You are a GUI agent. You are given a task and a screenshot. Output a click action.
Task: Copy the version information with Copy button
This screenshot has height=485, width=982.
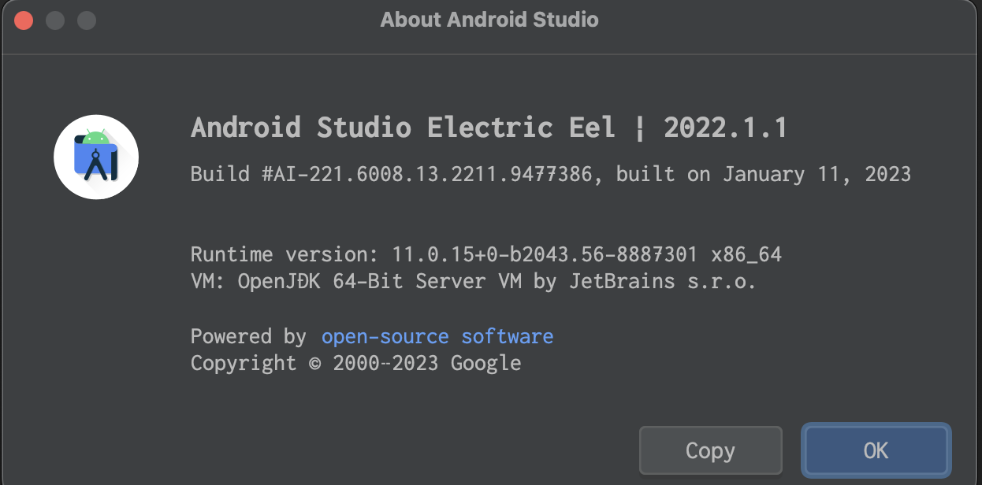(x=709, y=450)
